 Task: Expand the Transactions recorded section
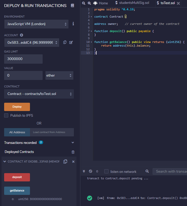(x=73, y=143)
